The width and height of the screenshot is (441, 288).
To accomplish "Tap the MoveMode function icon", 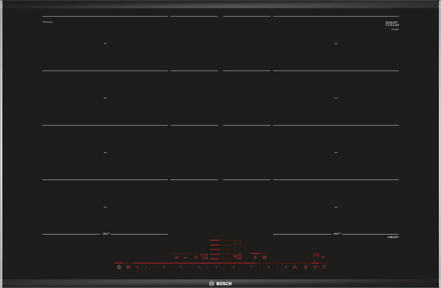I will tap(264, 257).
